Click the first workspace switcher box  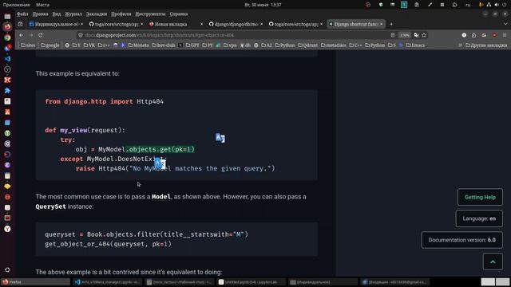(488, 282)
